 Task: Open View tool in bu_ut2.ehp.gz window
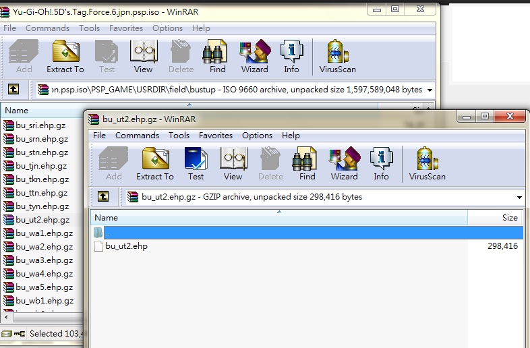click(x=233, y=164)
